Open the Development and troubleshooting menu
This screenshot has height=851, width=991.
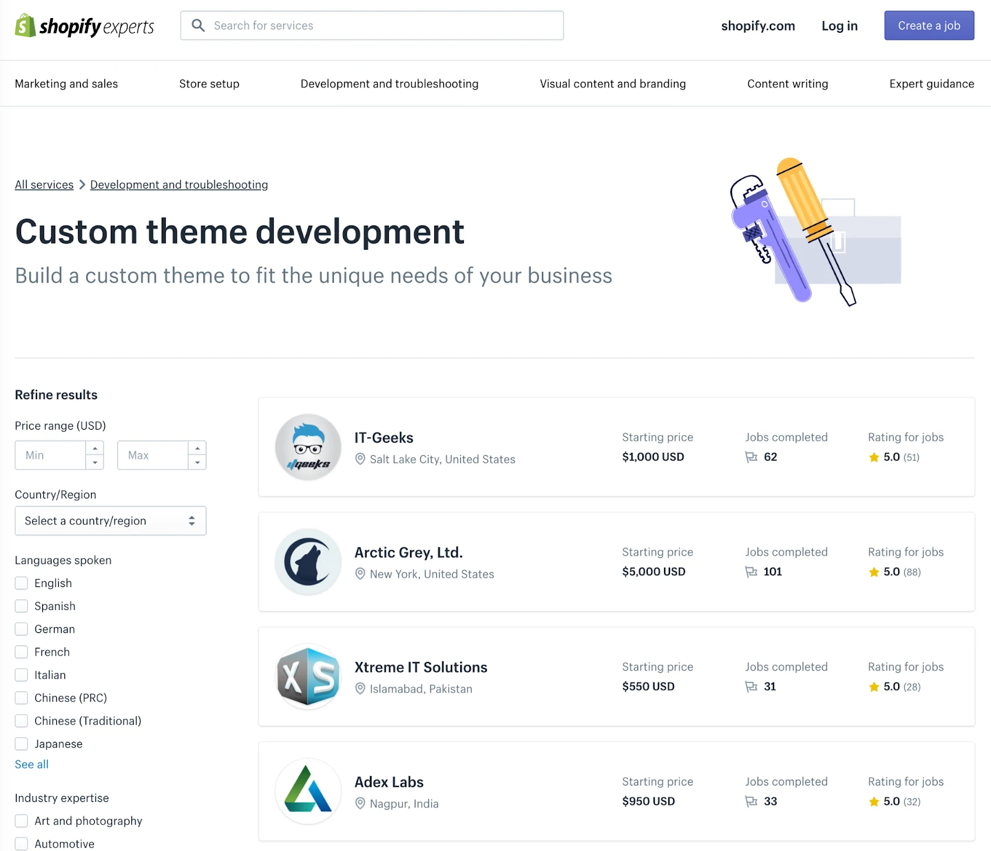point(390,84)
